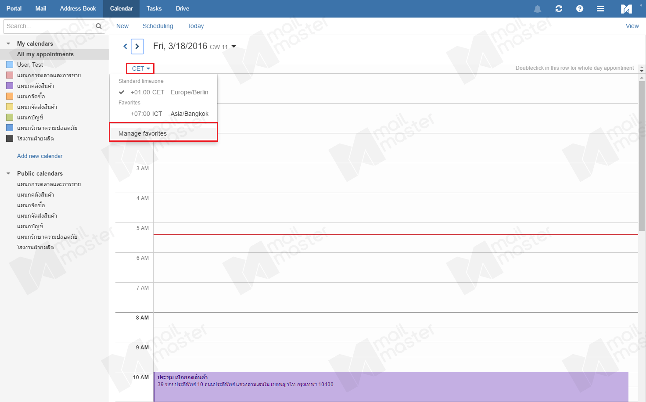Select public calendar แผนกจัดซื้อ
The height and width of the screenshot is (402, 646).
click(31, 205)
